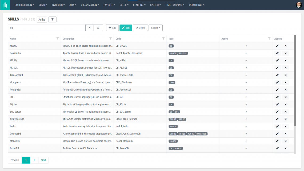
Task: Open the Name column filter funnel
Action: 57,39
